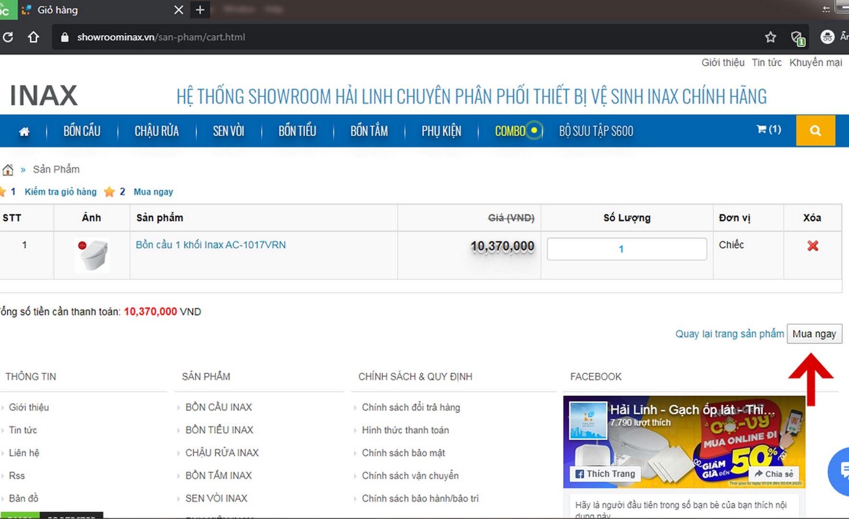Click the quantity input field
849x519 pixels.
[626, 249]
